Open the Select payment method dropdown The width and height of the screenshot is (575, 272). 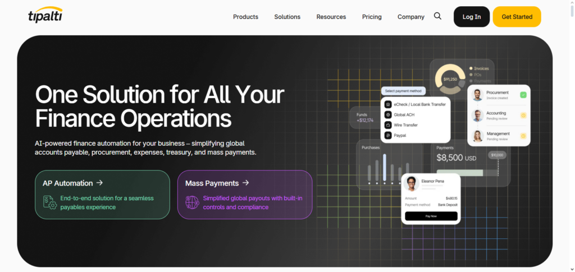pos(403,91)
